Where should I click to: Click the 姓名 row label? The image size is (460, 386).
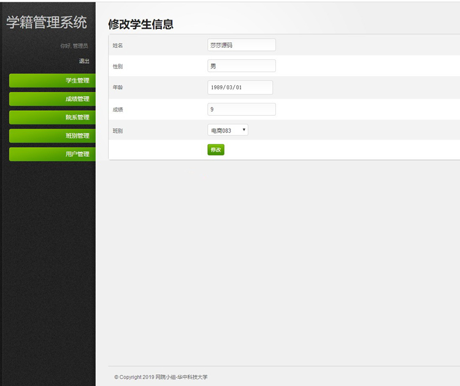coord(118,45)
